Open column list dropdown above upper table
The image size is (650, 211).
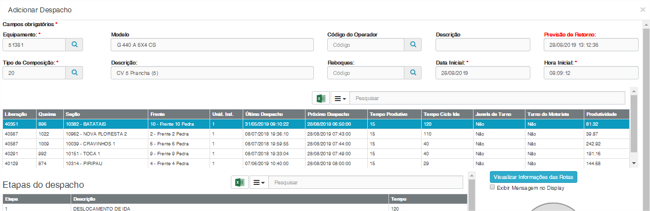[x=340, y=98]
